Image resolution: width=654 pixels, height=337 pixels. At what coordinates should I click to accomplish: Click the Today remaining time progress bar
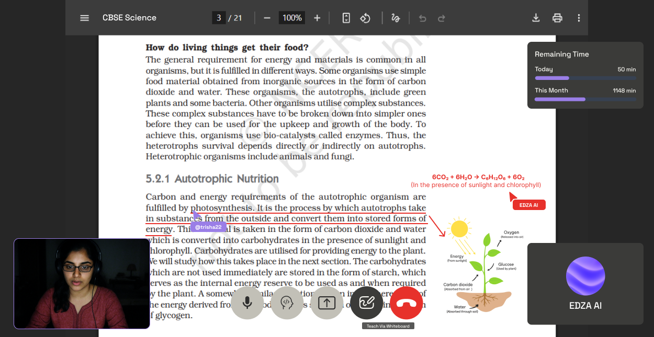[x=585, y=78]
